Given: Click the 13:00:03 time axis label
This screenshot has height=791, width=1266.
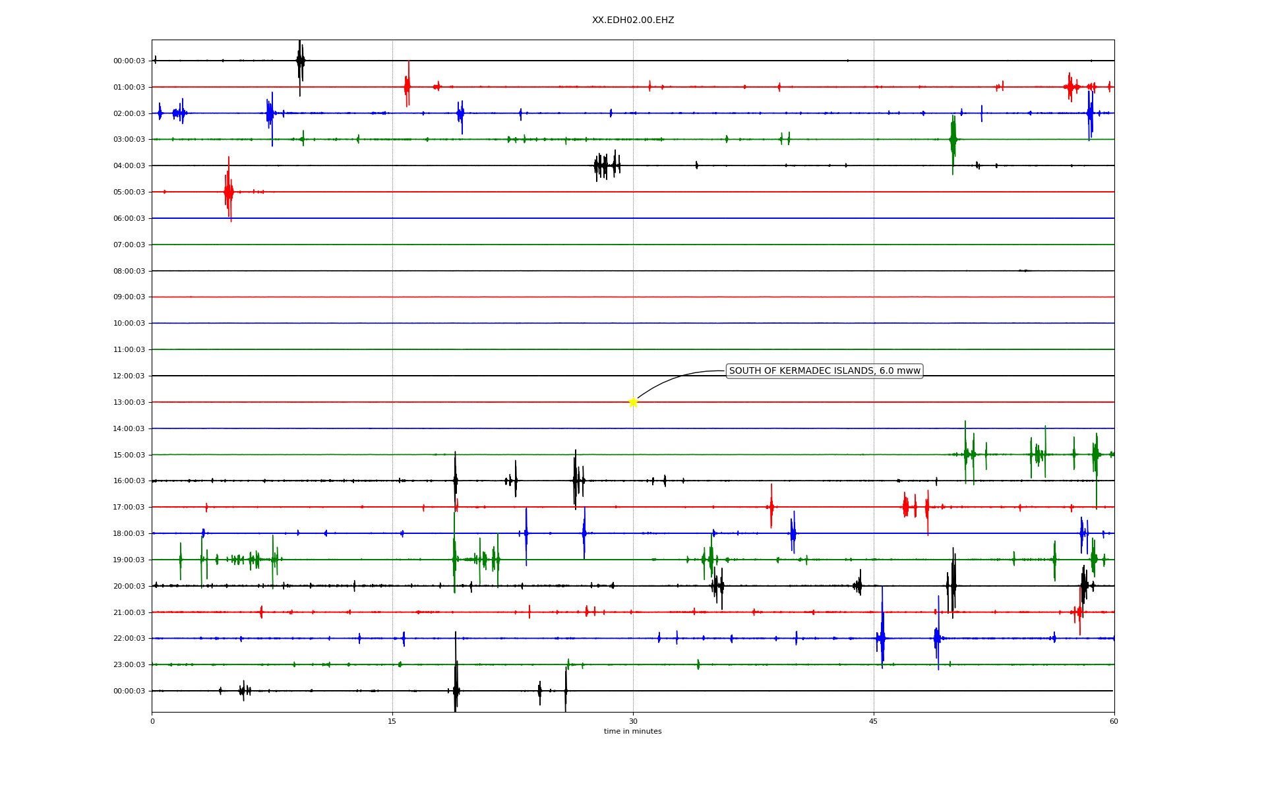Looking at the screenshot, I should point(129,402).
